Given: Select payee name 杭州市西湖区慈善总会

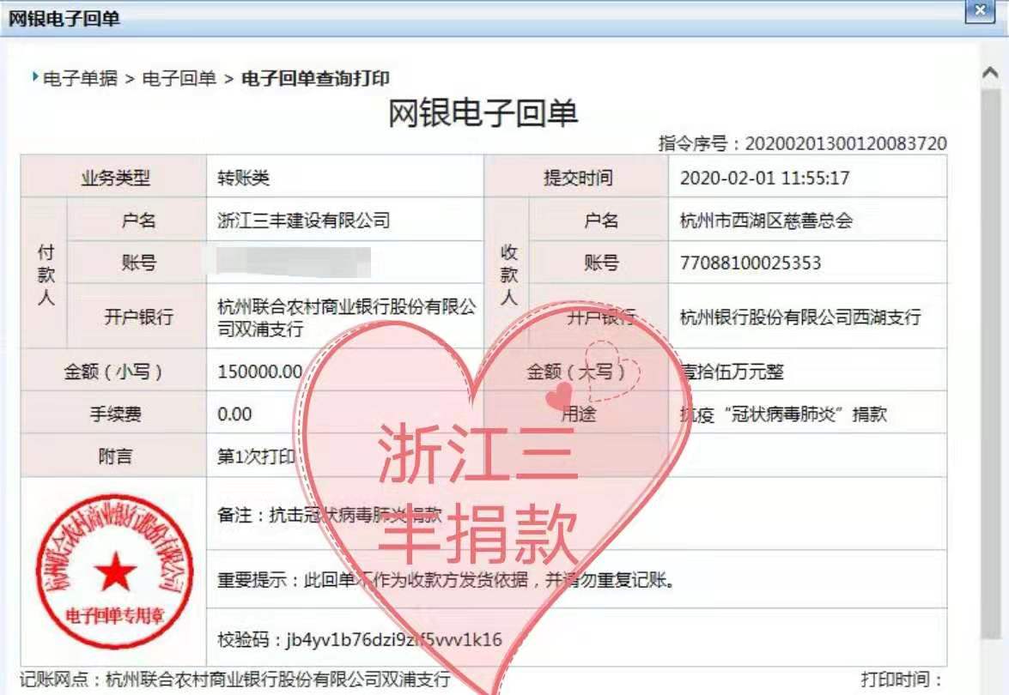Looking at the screenshot, I should (766, 221).
